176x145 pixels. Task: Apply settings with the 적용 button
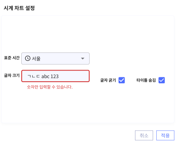(165, 135)
